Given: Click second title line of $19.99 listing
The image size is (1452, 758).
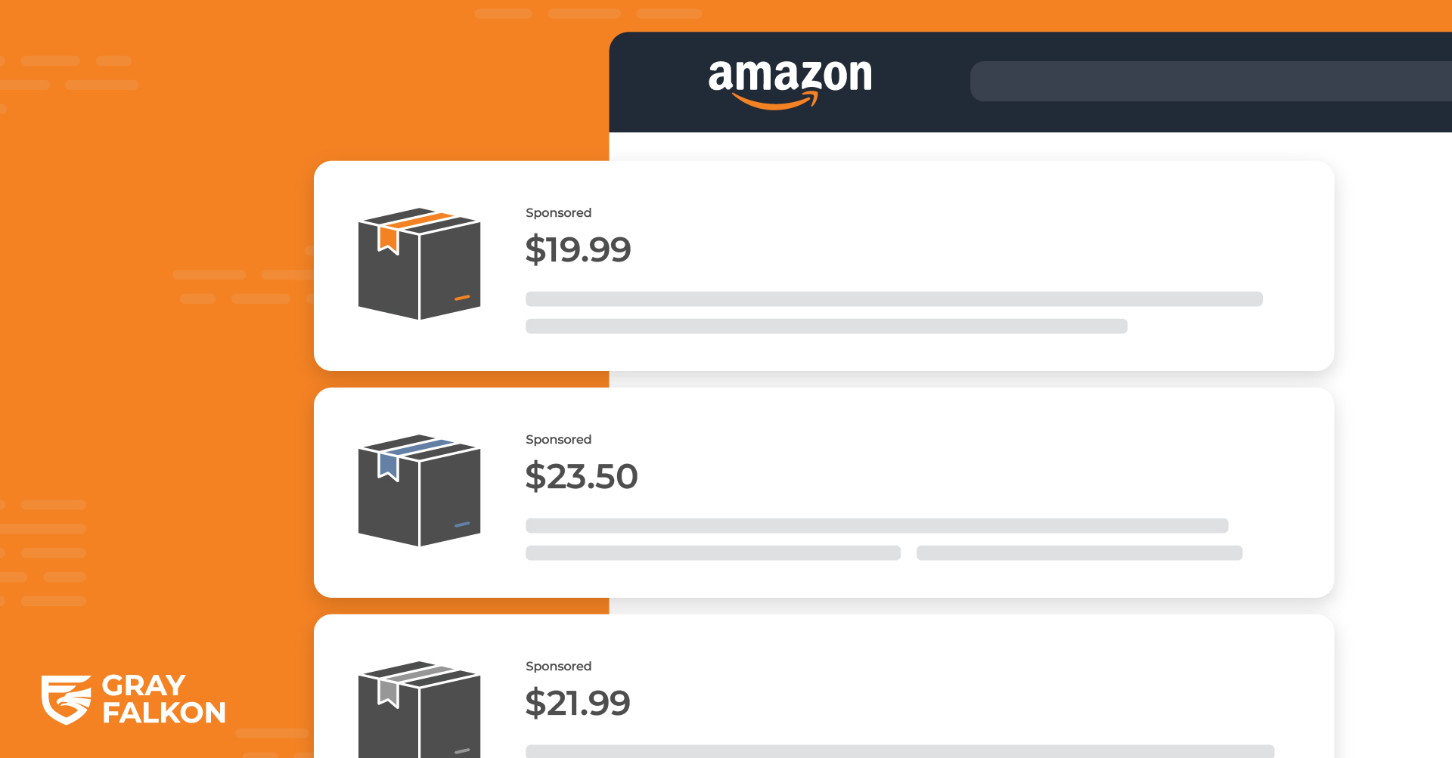Looking at the screenshot, I should (x=827, y=326).
